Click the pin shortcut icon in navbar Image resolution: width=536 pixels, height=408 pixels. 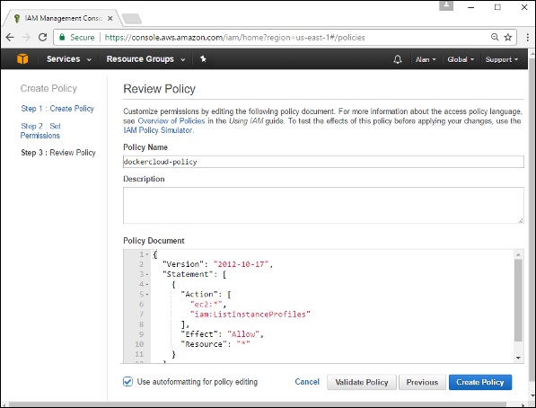click(x=203, y=59)
